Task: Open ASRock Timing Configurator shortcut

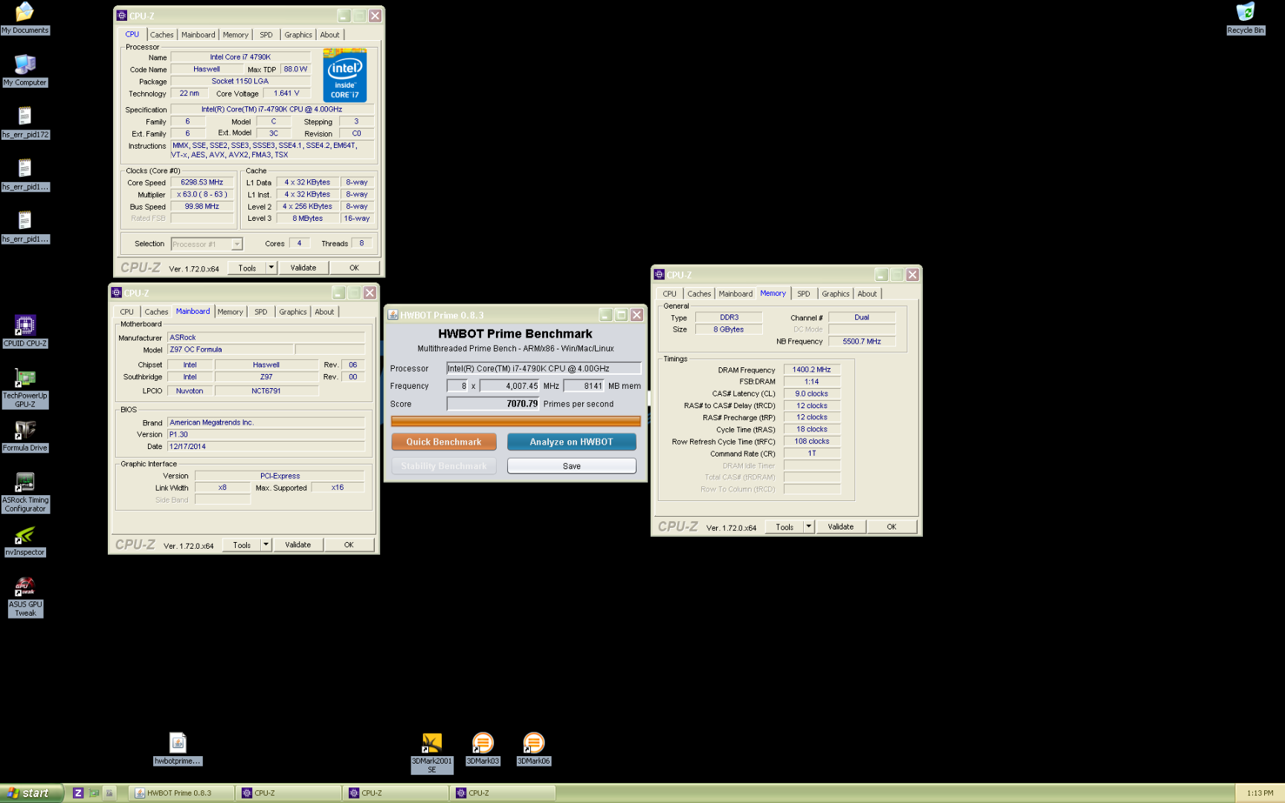Action: coord(25,492)
